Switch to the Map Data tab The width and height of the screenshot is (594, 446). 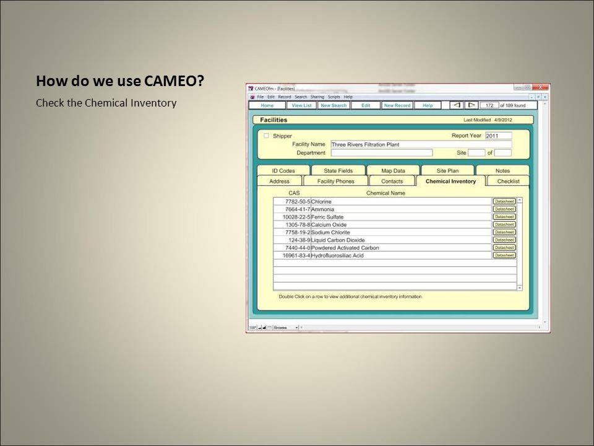(x=394, y=171)
